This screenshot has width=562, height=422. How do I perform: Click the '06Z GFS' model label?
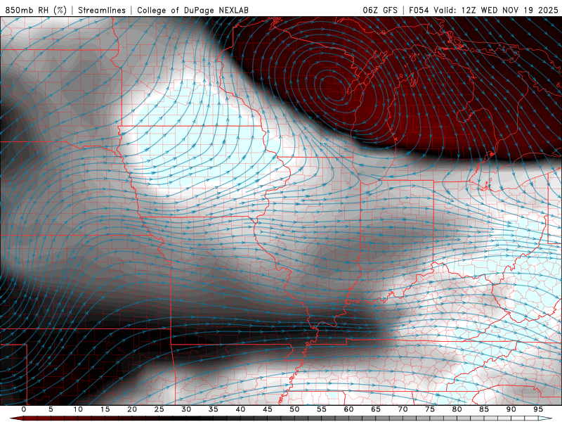[x=380, y=10]
